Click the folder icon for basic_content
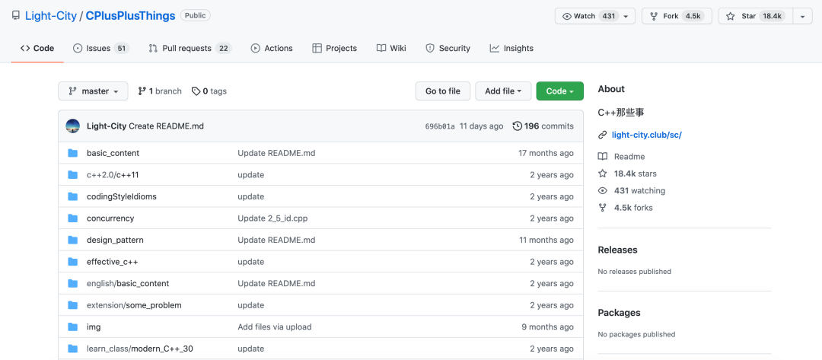822x360 pixels. [x=73, y=153]
